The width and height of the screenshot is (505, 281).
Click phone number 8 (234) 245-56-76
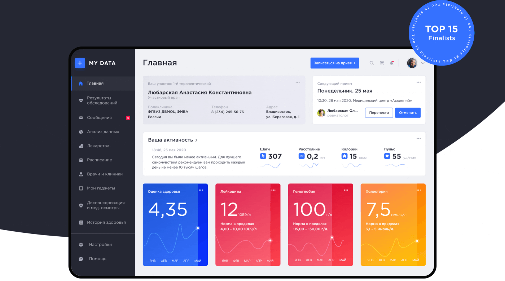point(228,112)
